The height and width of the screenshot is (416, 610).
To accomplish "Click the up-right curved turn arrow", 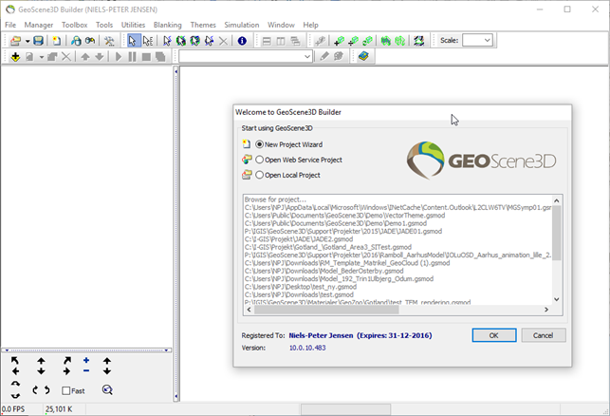I will pyautogui.click(x=67, y=360).
